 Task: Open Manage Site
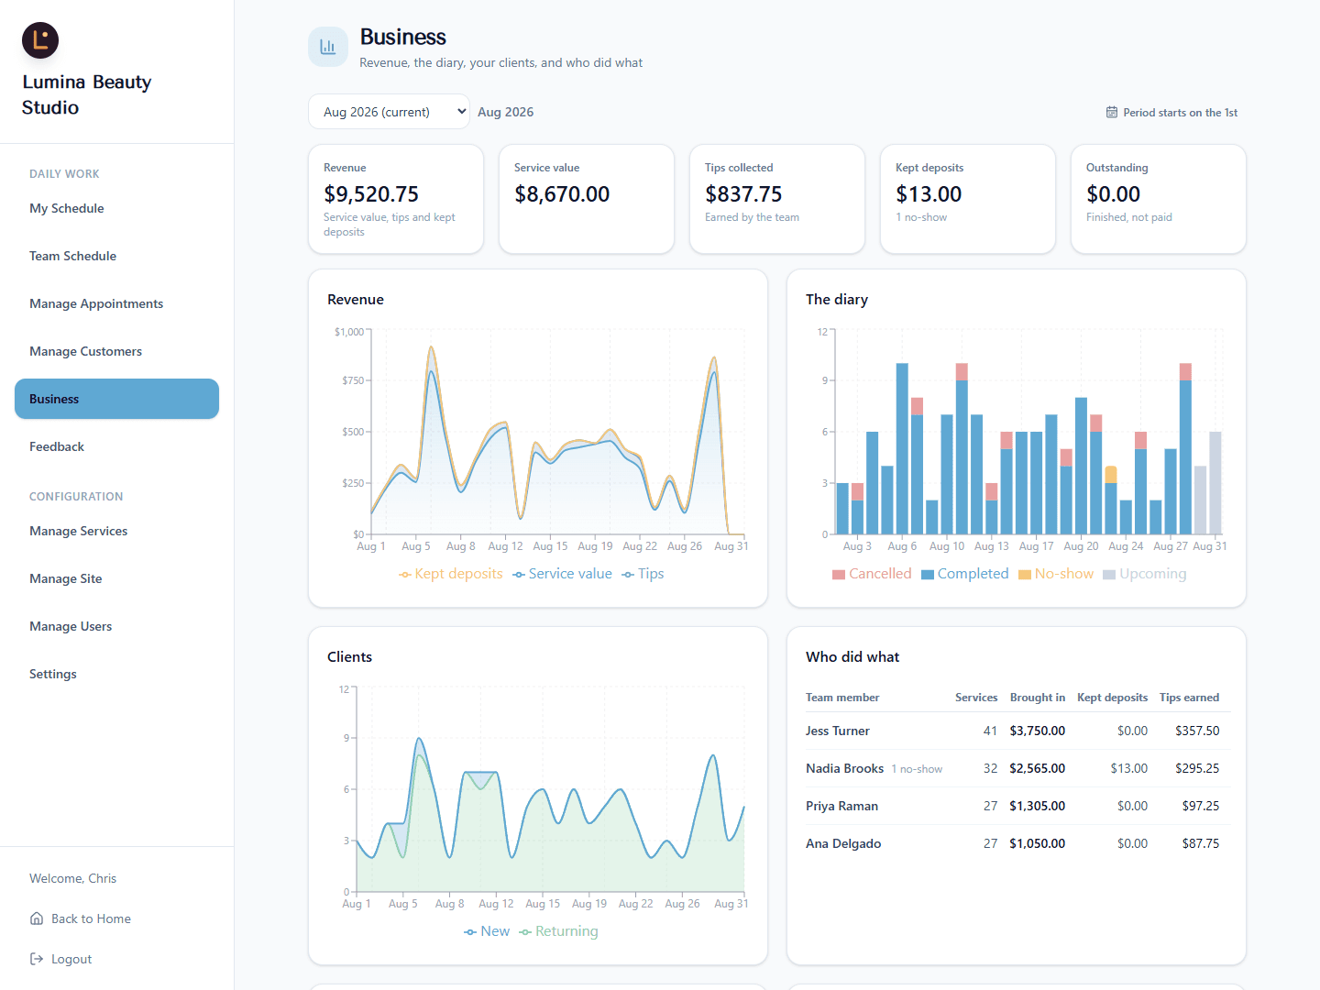click(116, 578)
